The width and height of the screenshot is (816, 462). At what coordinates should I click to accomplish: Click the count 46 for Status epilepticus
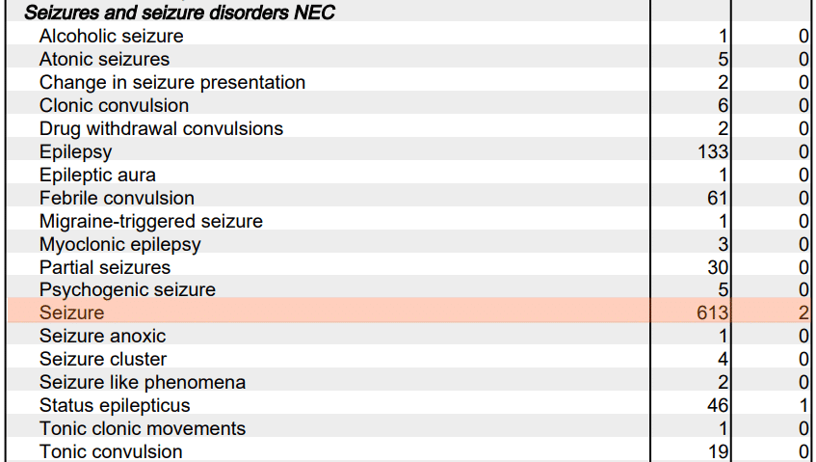[x=718, y=405]
